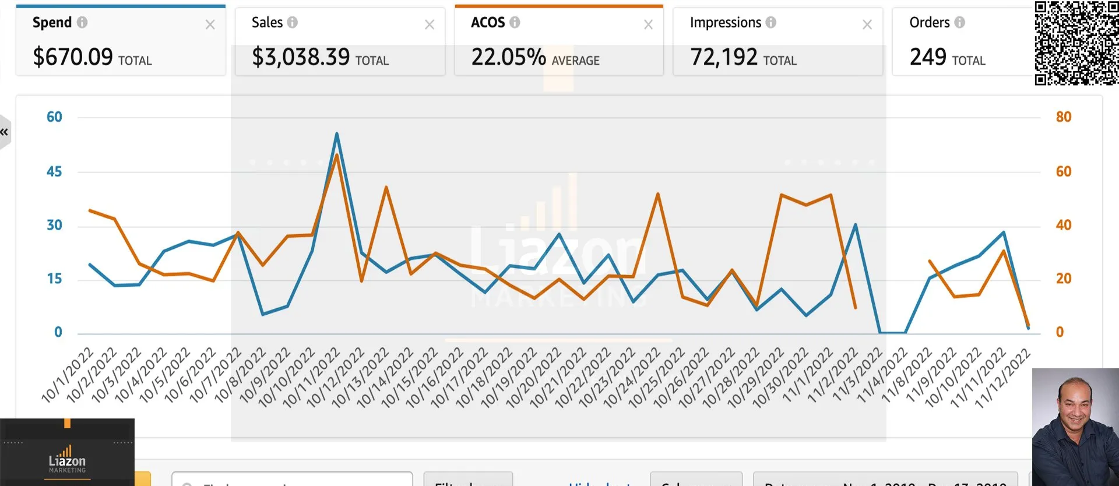Remove the Sales card with its X
The image size is (1119, 486).
430,24
